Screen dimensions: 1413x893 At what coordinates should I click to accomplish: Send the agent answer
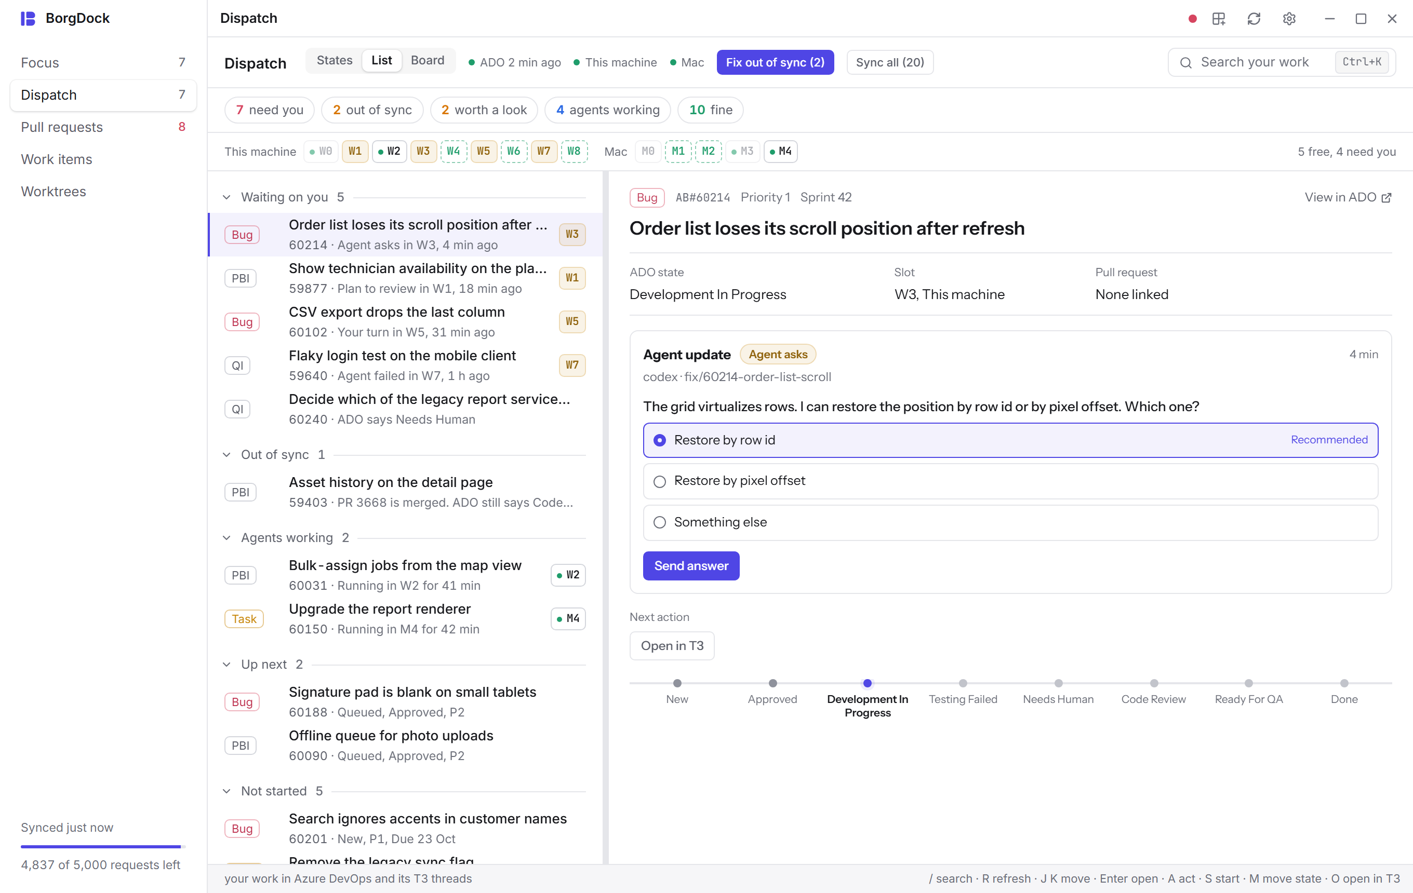(x=691, y=566)
